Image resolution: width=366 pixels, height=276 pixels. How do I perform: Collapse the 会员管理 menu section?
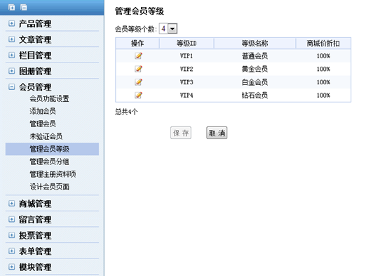[11, 87]
